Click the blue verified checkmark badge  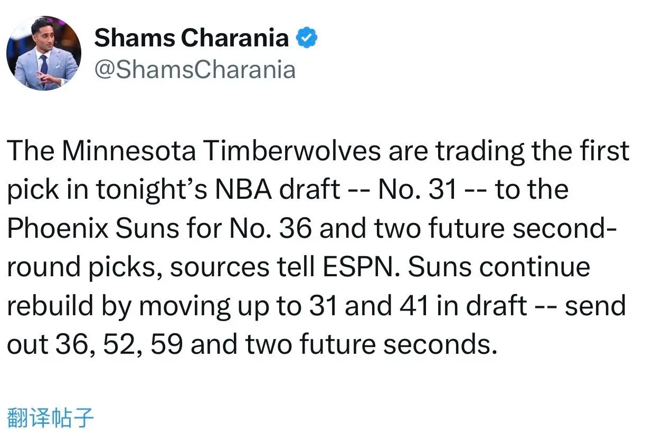307,38
